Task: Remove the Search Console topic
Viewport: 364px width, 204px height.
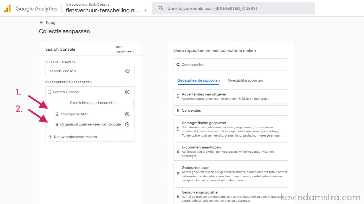Action: click(x=127, y=92)
